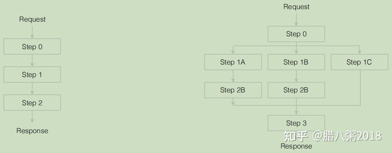Select the Step 1B box

[x=296, y=62]
